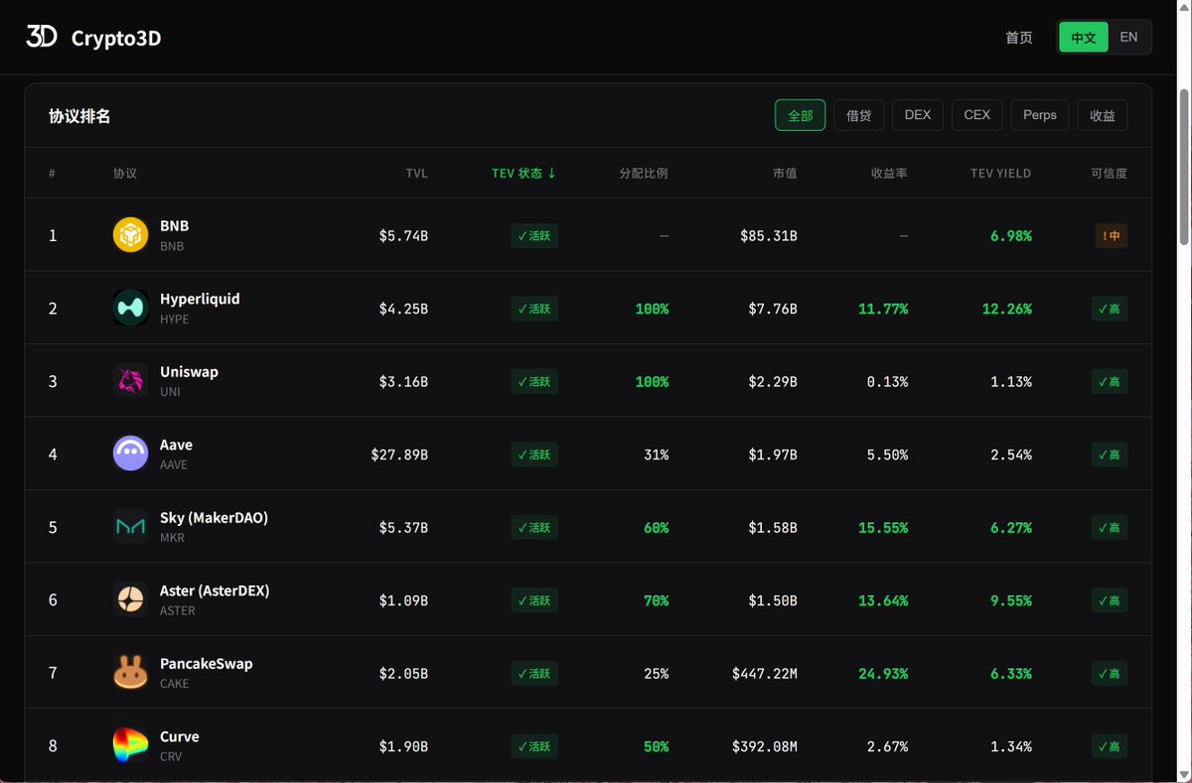Click Hyperliquid TEV yield 12.26%
Screen dimensions: 1192x783
(1007, 309)
